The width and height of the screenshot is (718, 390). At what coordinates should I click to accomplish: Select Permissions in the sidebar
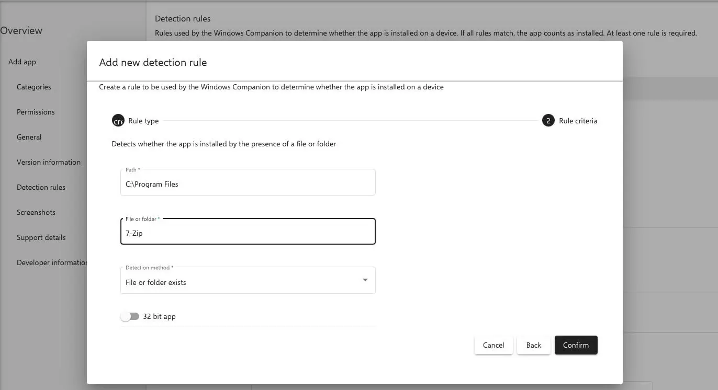tap(36, 112)
